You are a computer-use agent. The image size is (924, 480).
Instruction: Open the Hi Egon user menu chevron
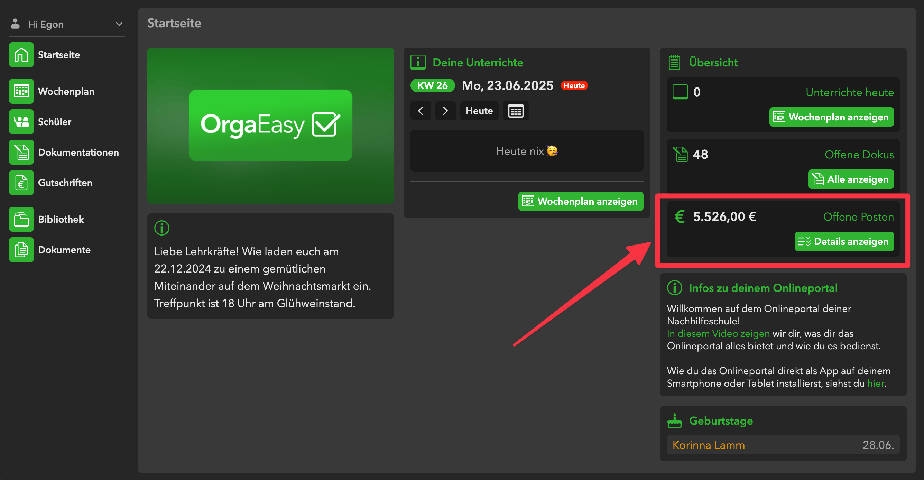click(x=119, y=24)
